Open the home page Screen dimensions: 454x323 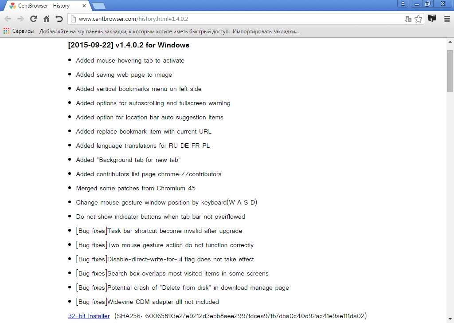46,19
